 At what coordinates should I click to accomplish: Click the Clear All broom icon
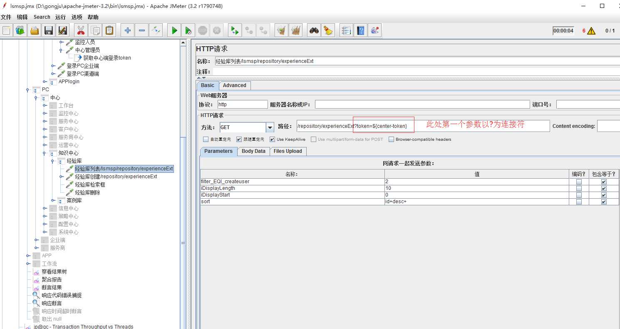click(295, 30)
